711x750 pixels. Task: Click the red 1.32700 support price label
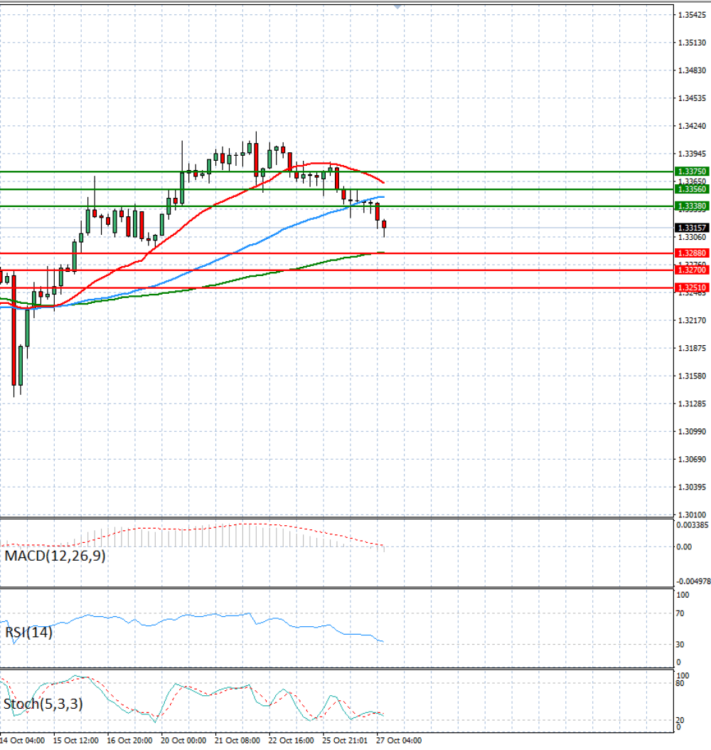(x=692, y=270)
